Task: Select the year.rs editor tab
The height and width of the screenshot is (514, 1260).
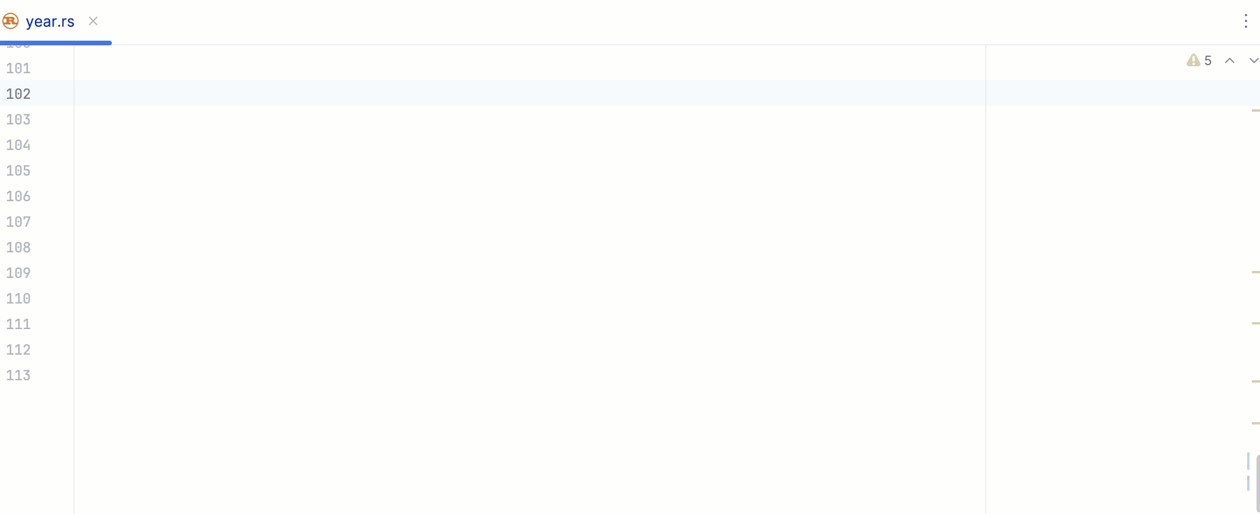Action: [x=50, y=22]
